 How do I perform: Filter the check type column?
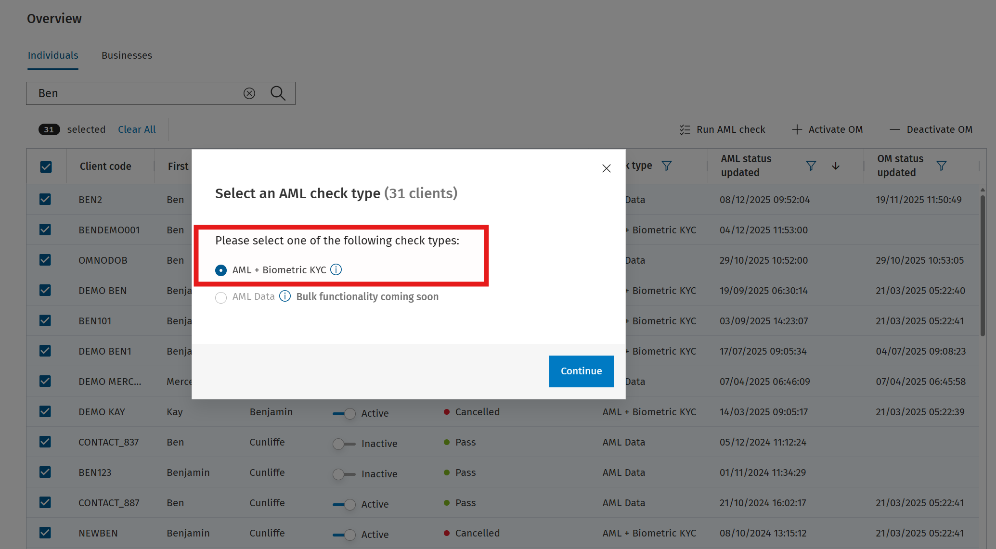[x=666, y=166]
